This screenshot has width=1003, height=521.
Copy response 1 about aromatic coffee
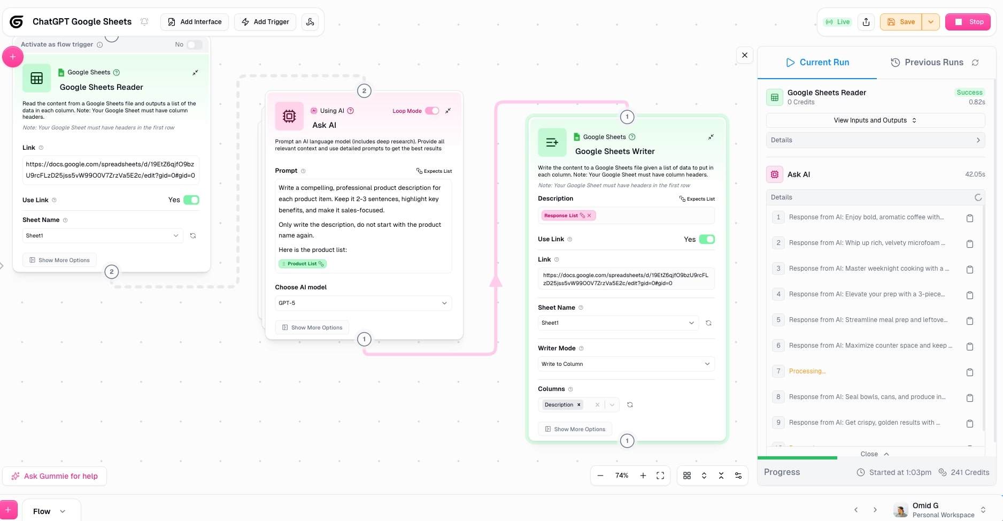[x=970, y=218]
